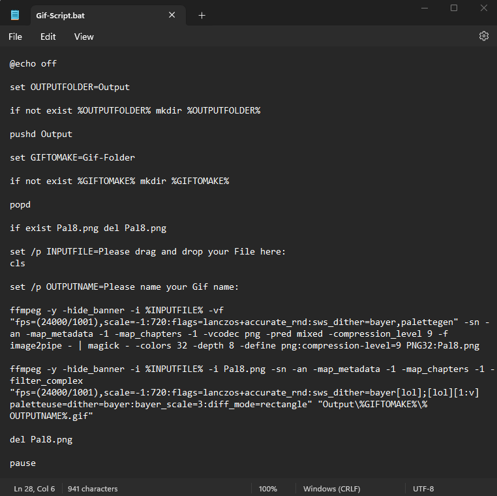
Task: Maximize the Notepad window
Action: 454,8
